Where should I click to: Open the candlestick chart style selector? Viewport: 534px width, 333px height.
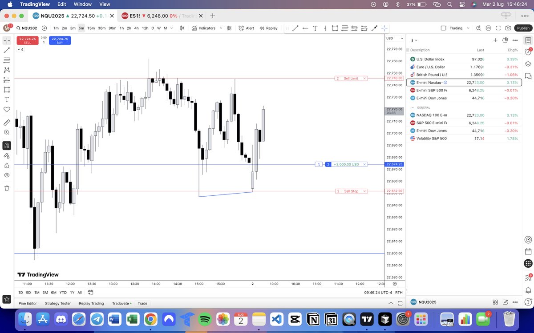click(x=182, y=28)
